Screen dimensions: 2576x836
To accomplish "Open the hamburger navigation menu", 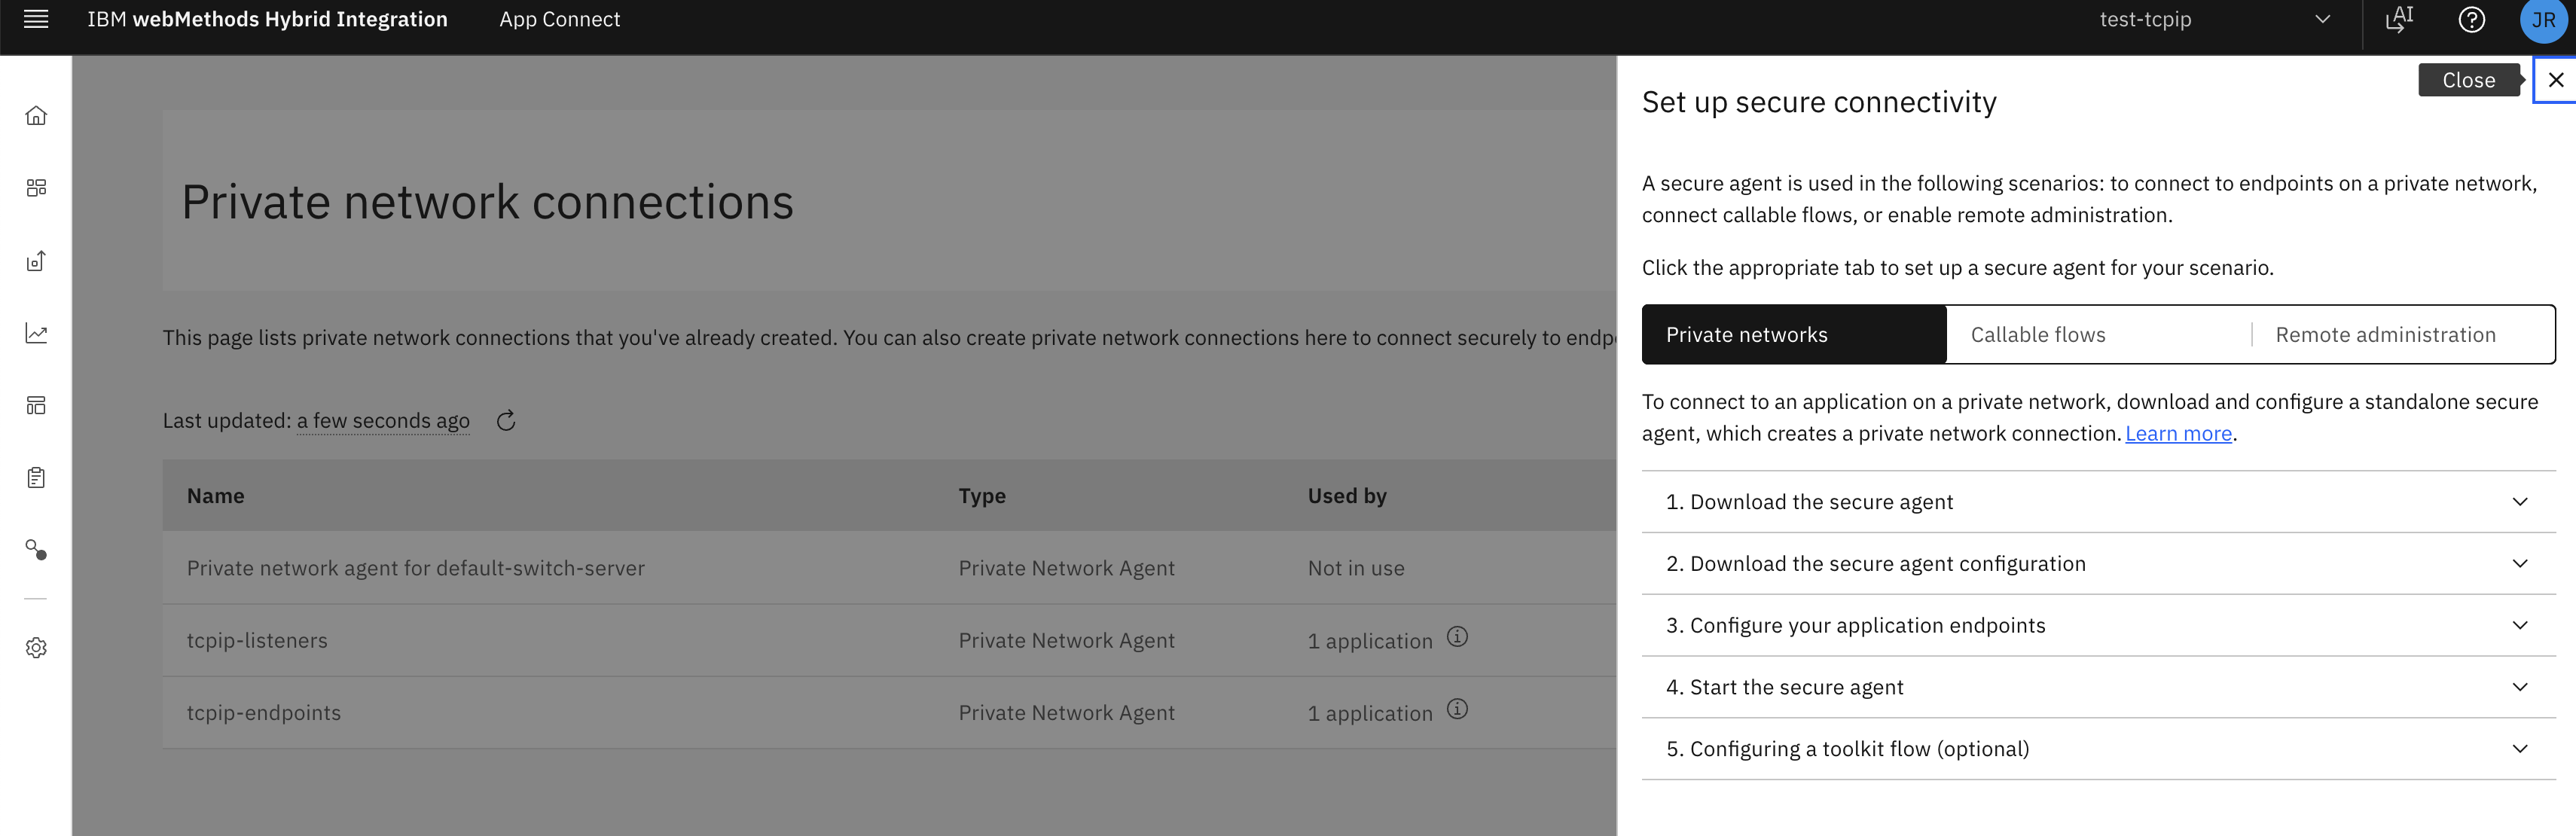I will pos(36,20).
